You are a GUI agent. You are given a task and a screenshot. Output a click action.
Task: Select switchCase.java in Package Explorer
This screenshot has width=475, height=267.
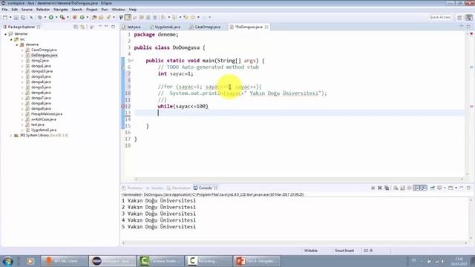[x=44, y=119]
